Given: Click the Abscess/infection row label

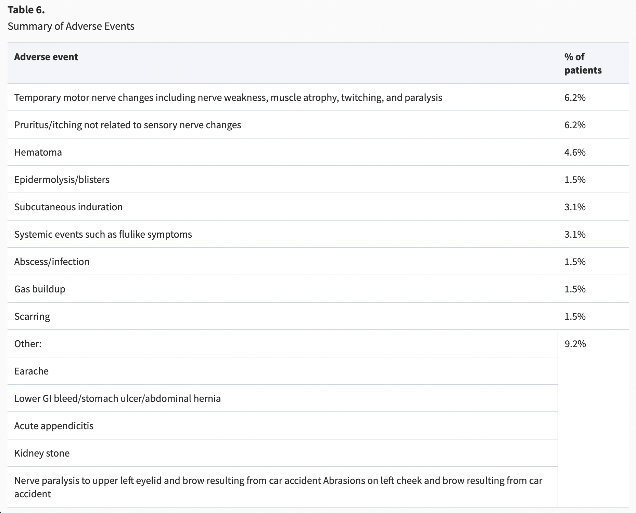Looking at the screenshot, I should (x=52, y=262).
